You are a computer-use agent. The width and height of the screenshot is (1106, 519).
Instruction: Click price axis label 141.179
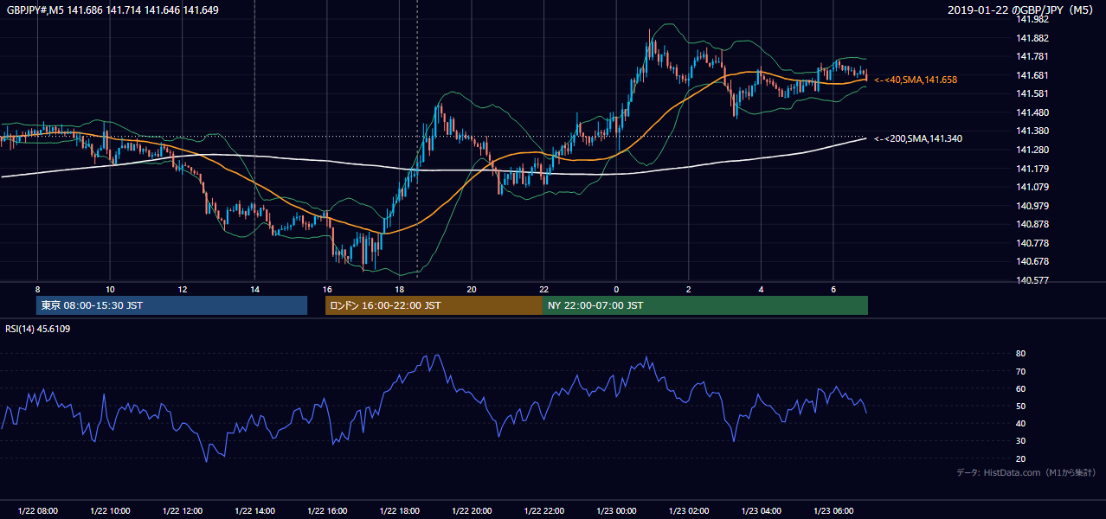click(1031, 169)
